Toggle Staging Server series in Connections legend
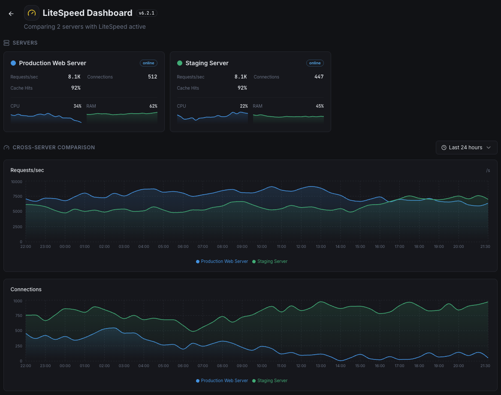This screenshot has height=395, width=501. click(x=269, y=380)
